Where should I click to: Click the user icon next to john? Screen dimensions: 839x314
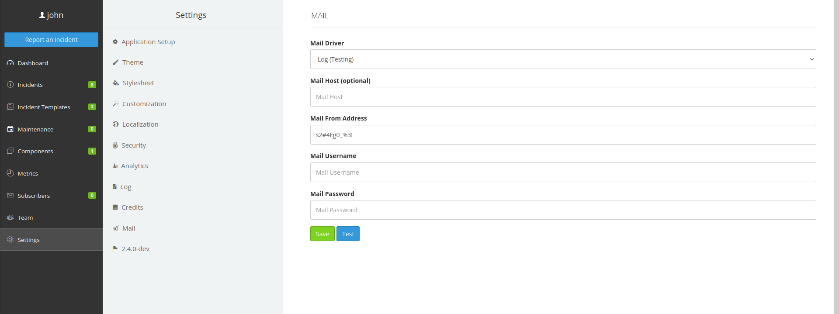pos(42,15)
